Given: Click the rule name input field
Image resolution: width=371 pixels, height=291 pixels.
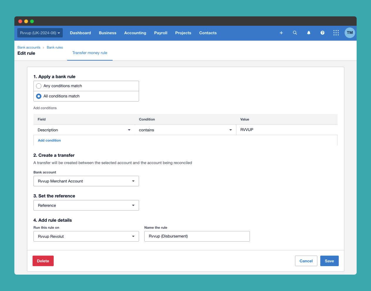Looking at the screenshot, I should pyautogui.click(x=197, y=236).
